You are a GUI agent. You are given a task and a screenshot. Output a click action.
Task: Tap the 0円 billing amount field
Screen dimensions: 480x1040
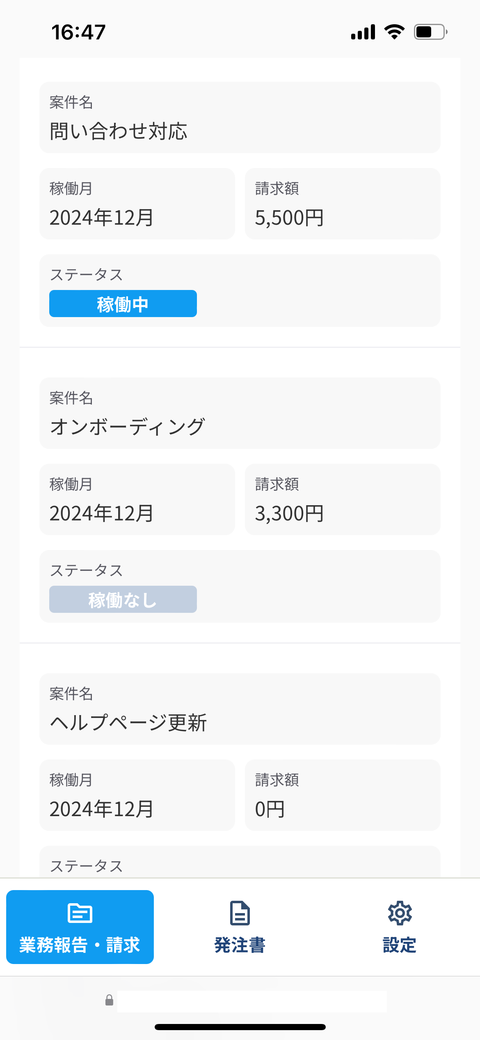(343, 795)
